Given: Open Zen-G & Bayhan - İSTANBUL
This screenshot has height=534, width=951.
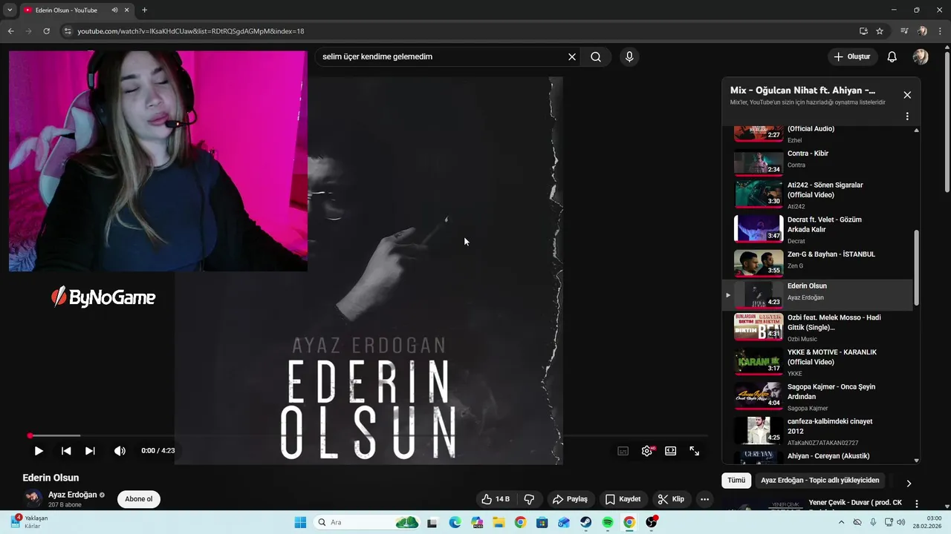Looking at the screenshot, I should tap(817, 262).
